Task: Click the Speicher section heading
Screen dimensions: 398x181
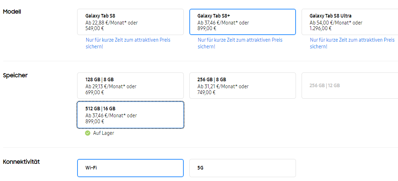Action: click(15, 76)
